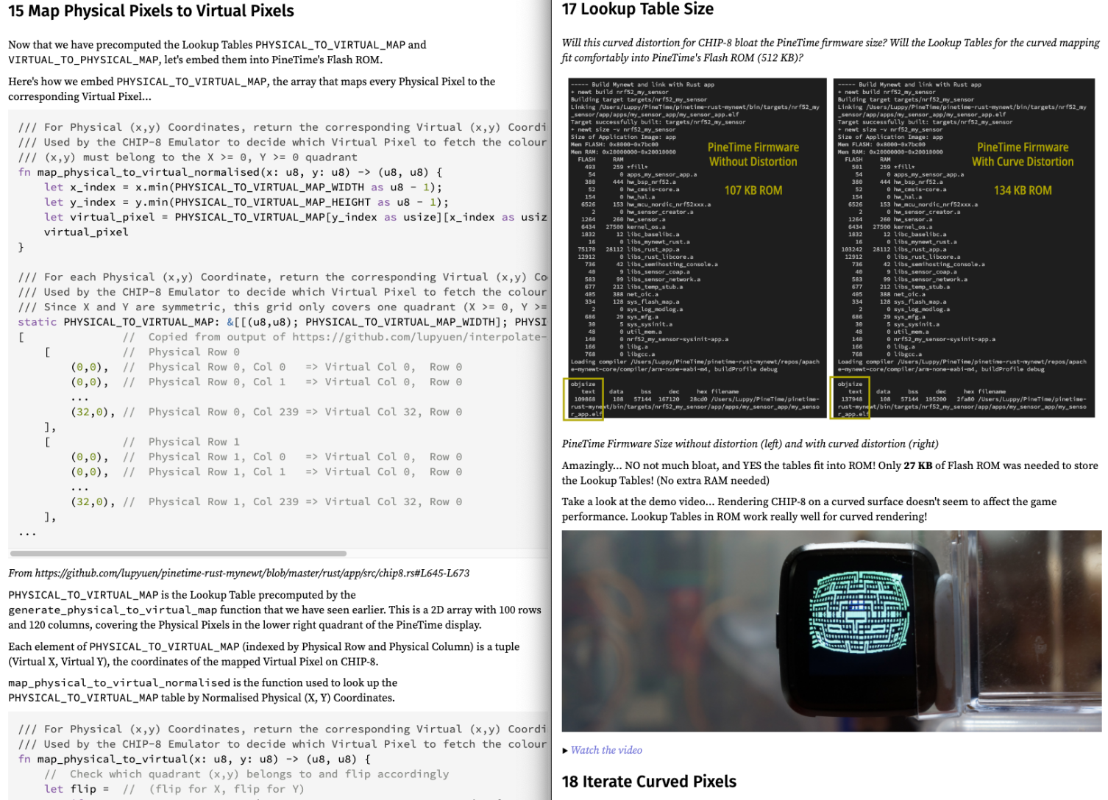Click the static PHYSICAL_TO_VIRTUAL_MAP declaration line
1108x800 pixels.
pos(280,322)
